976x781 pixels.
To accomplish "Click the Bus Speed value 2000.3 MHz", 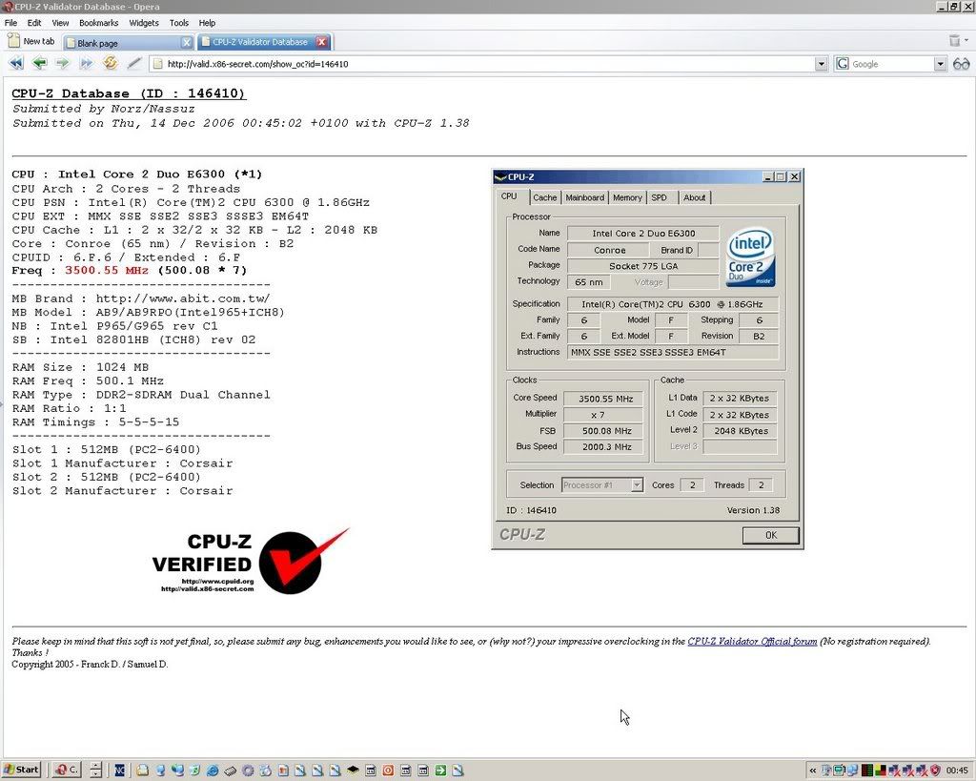I will (x=605, y=446).
